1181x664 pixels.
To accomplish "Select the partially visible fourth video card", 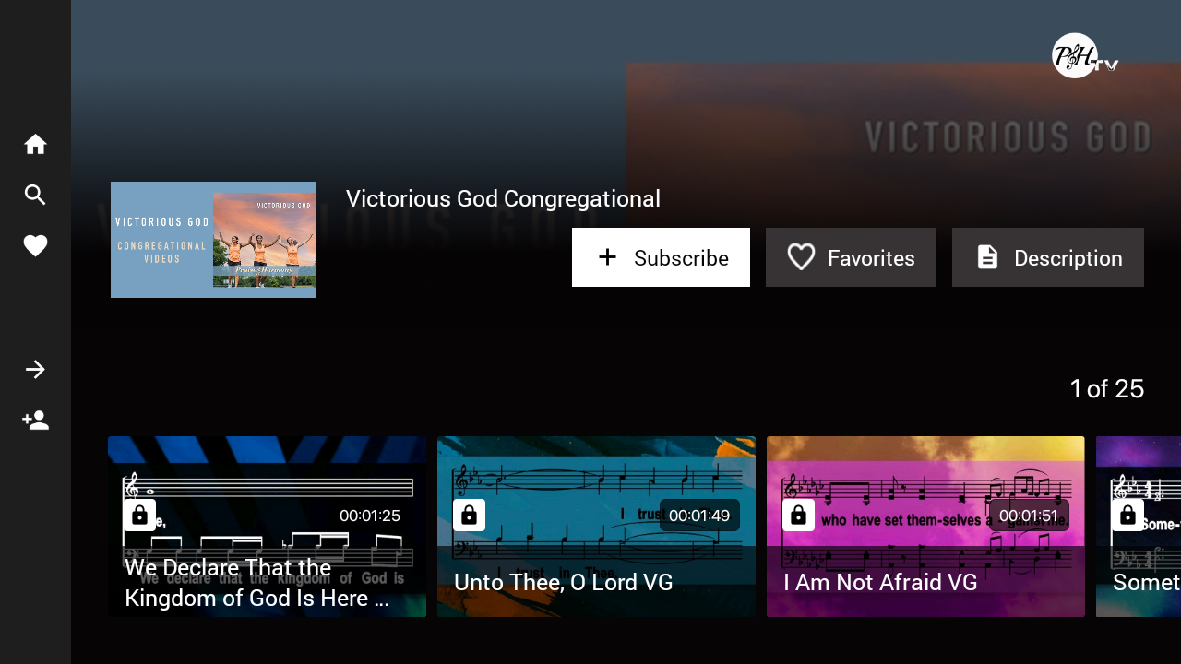I will click(x=1139, y=527).
